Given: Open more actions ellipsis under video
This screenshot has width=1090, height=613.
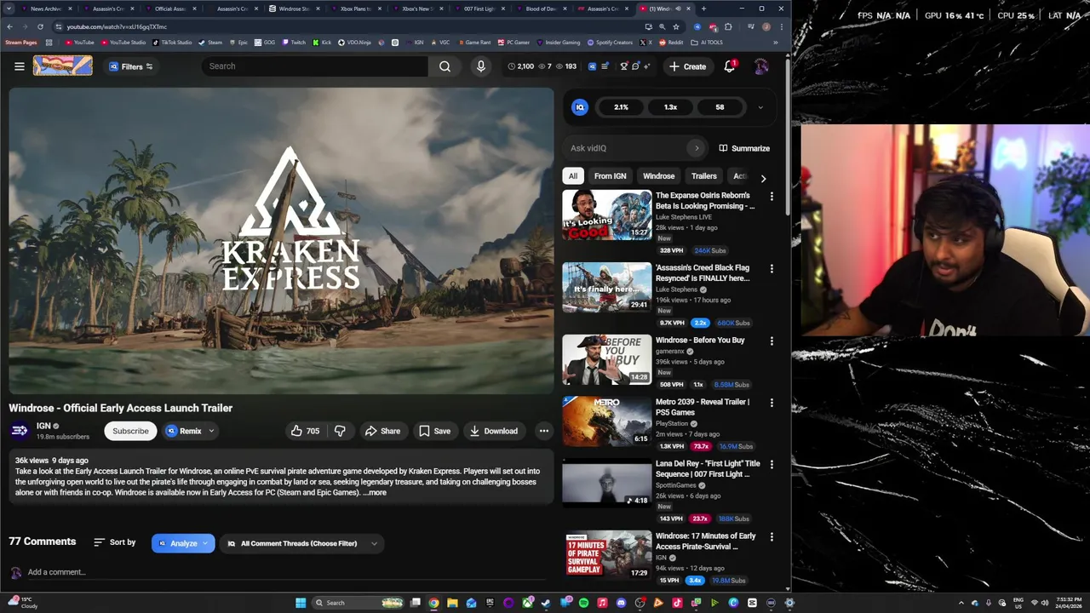Looking at the screenshot, I should pyautogui.click(x=543, y=431).
